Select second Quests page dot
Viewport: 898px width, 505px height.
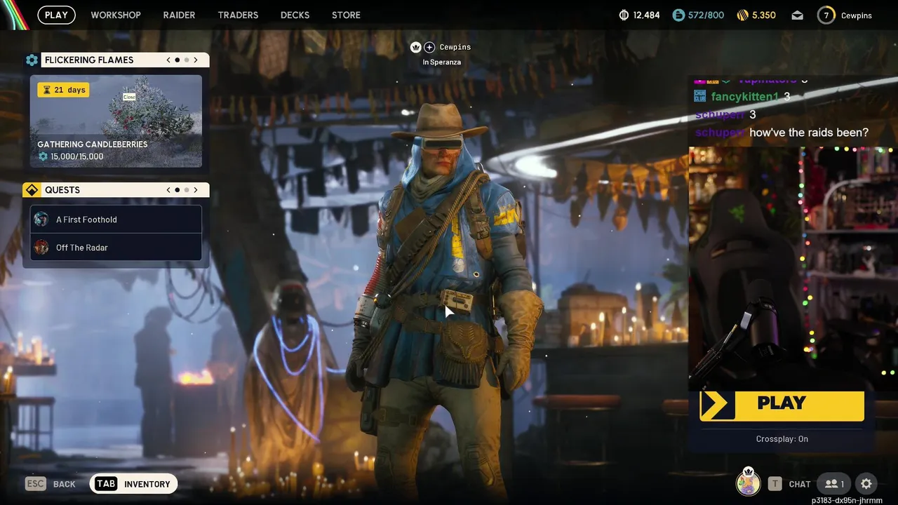coord(187,190)
